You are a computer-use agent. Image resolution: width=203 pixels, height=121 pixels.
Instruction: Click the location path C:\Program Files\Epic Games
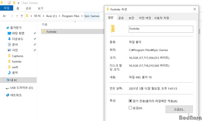click(x=149, y=50)
